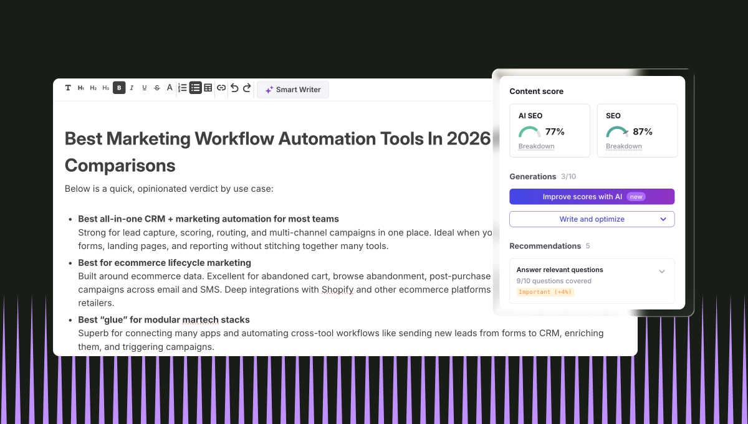Screen dimensions: 748x424
Task: Undo the last edit
Action: pos(234,88)
